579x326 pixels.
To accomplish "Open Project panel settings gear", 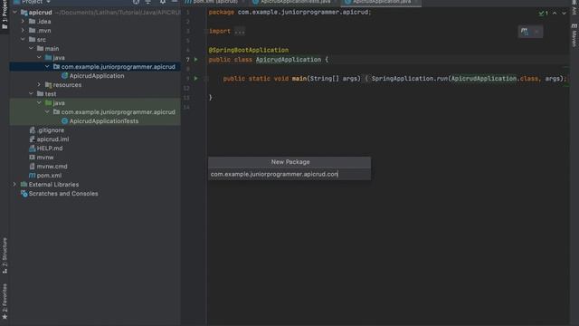I will tap(163, 2).
